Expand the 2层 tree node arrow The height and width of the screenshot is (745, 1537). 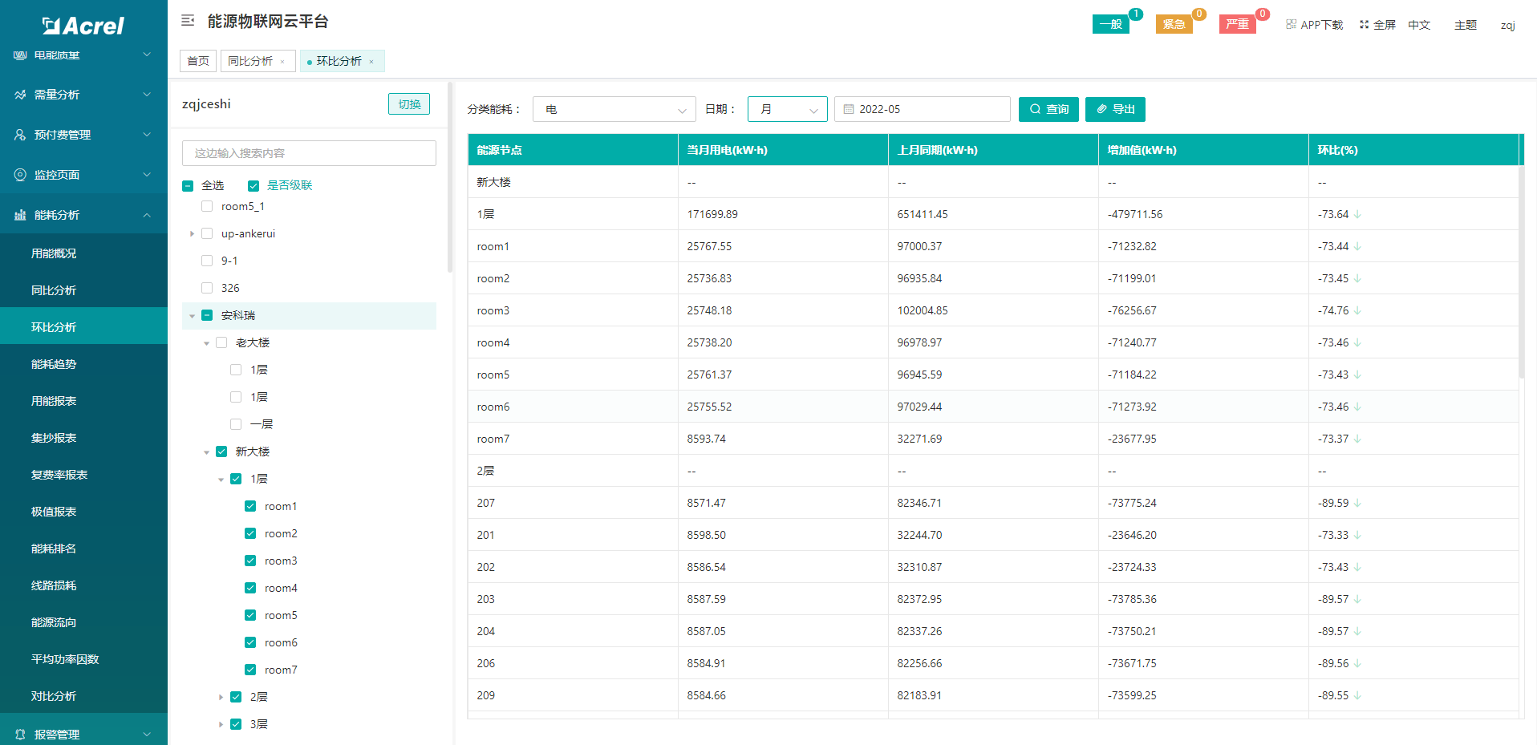[221, 698]
